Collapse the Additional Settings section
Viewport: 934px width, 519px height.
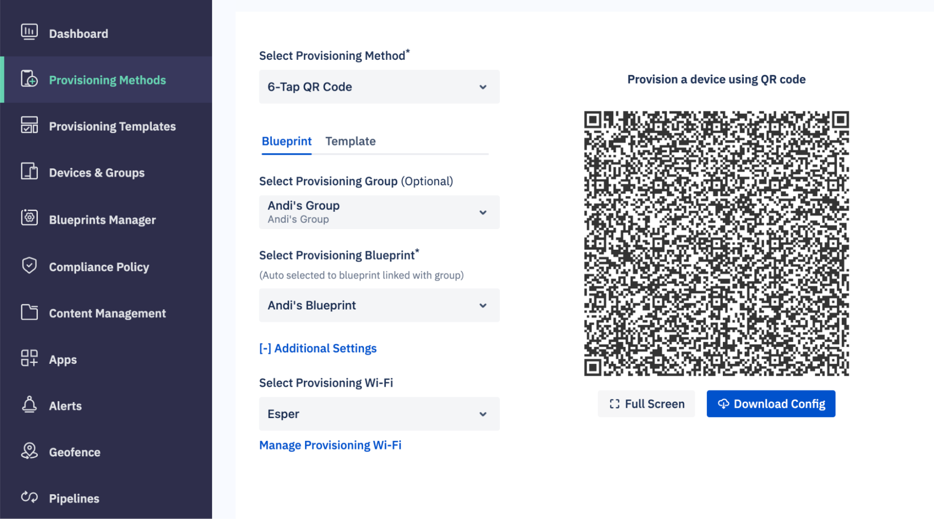click(317, 348)
